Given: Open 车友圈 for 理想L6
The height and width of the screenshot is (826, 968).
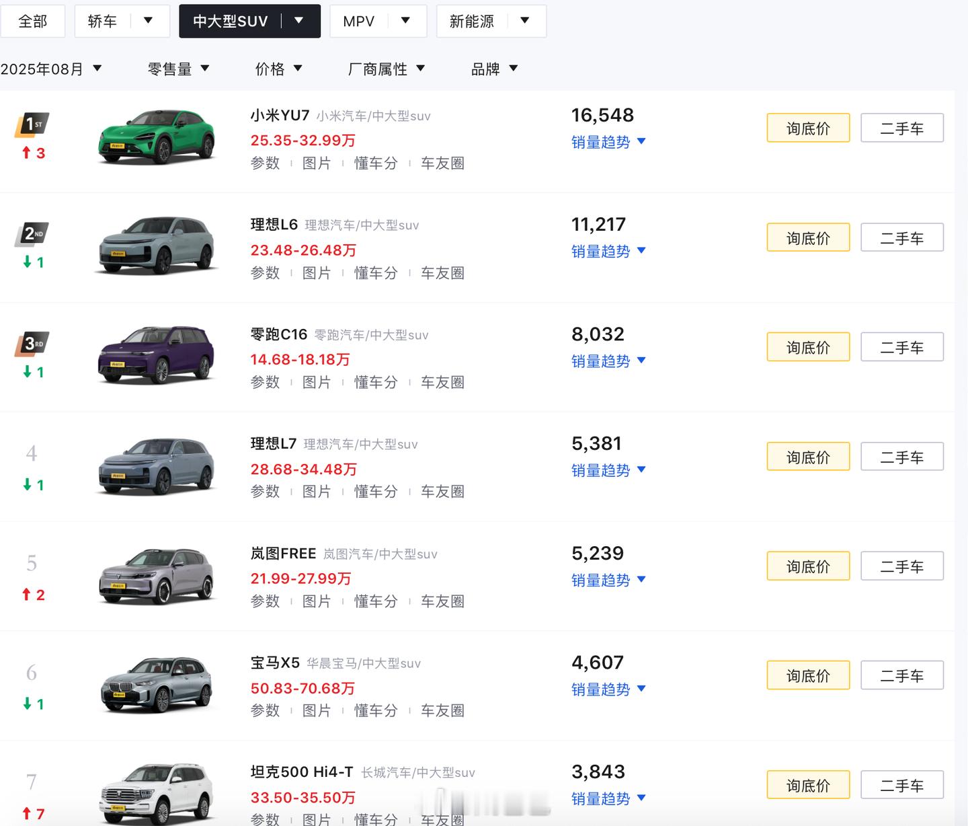Looking at the screenshot, I should click(442, 273).
